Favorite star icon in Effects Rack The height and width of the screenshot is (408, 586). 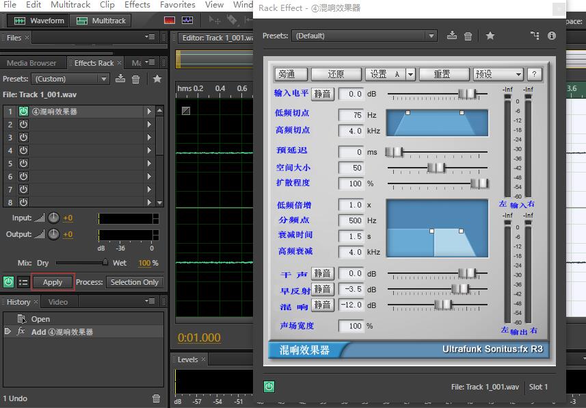pyautogui.click(x=157, y=79)
